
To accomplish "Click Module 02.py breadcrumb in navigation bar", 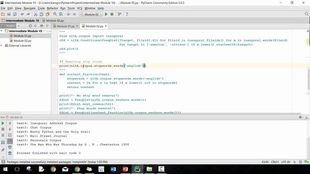I will [53, 20].
